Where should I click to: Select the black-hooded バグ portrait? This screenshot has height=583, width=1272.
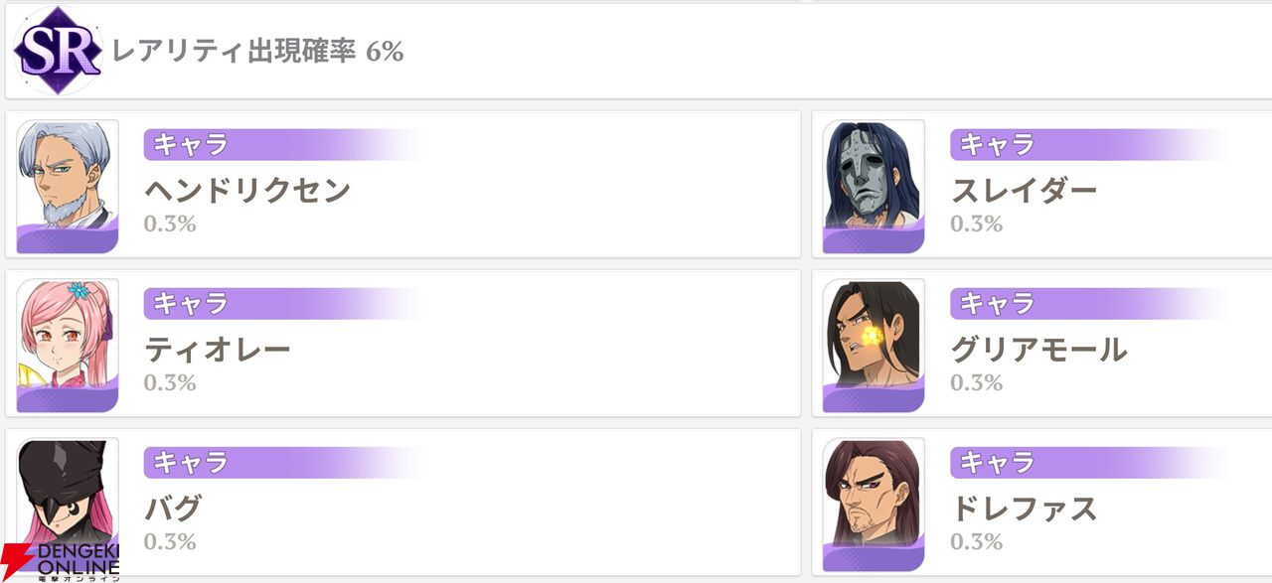[x=68, y=497]
